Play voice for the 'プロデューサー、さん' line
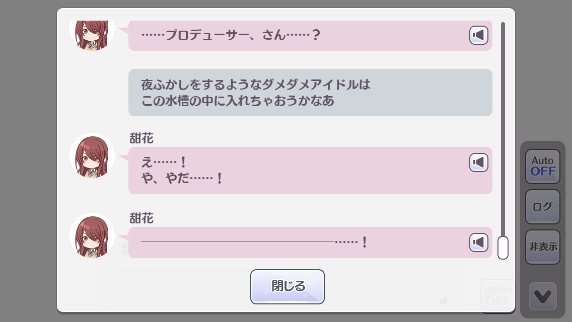This screenshot has height=322, width=572. tap(479, 35)
